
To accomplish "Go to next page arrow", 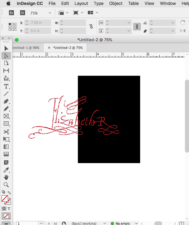I will pos(49,223).
